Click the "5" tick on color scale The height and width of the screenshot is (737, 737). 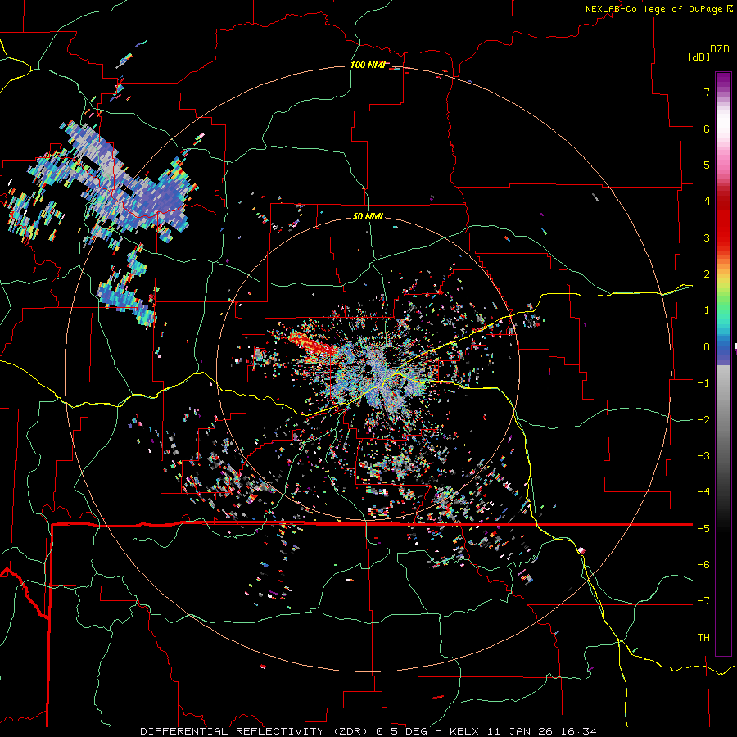707,165
